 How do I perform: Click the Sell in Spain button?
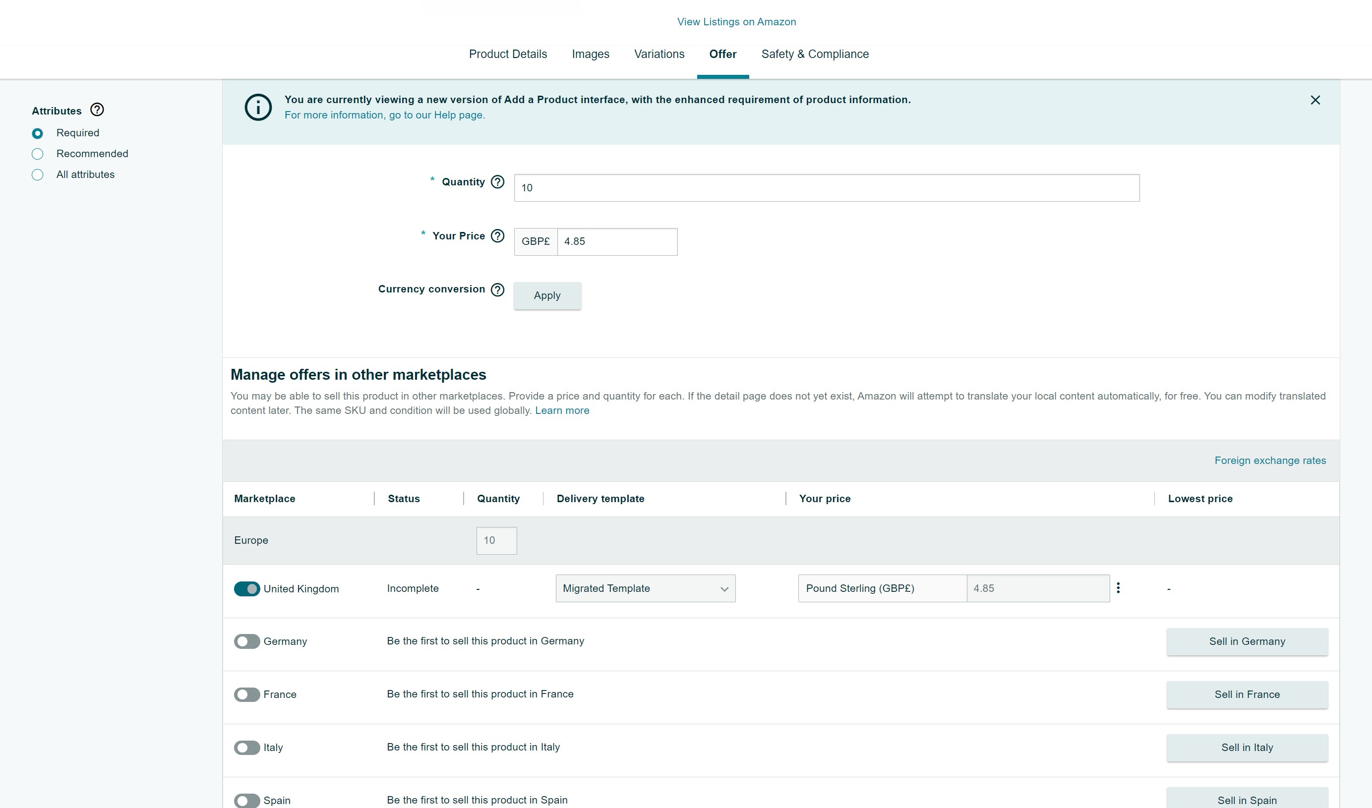(x=1248, y=798)
